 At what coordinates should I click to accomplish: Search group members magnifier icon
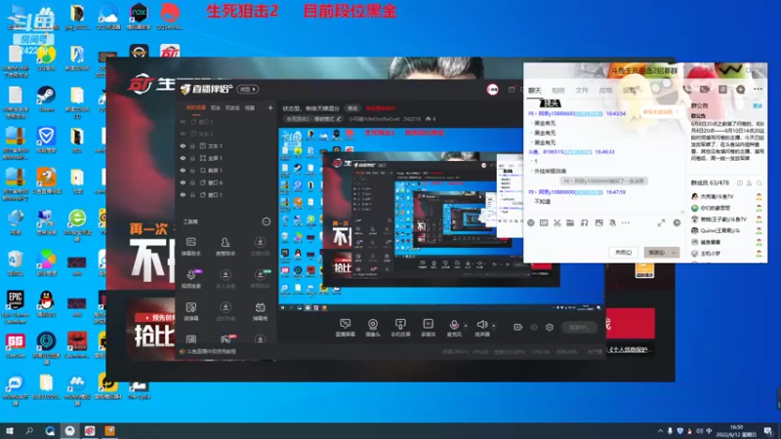coord(759,183)
